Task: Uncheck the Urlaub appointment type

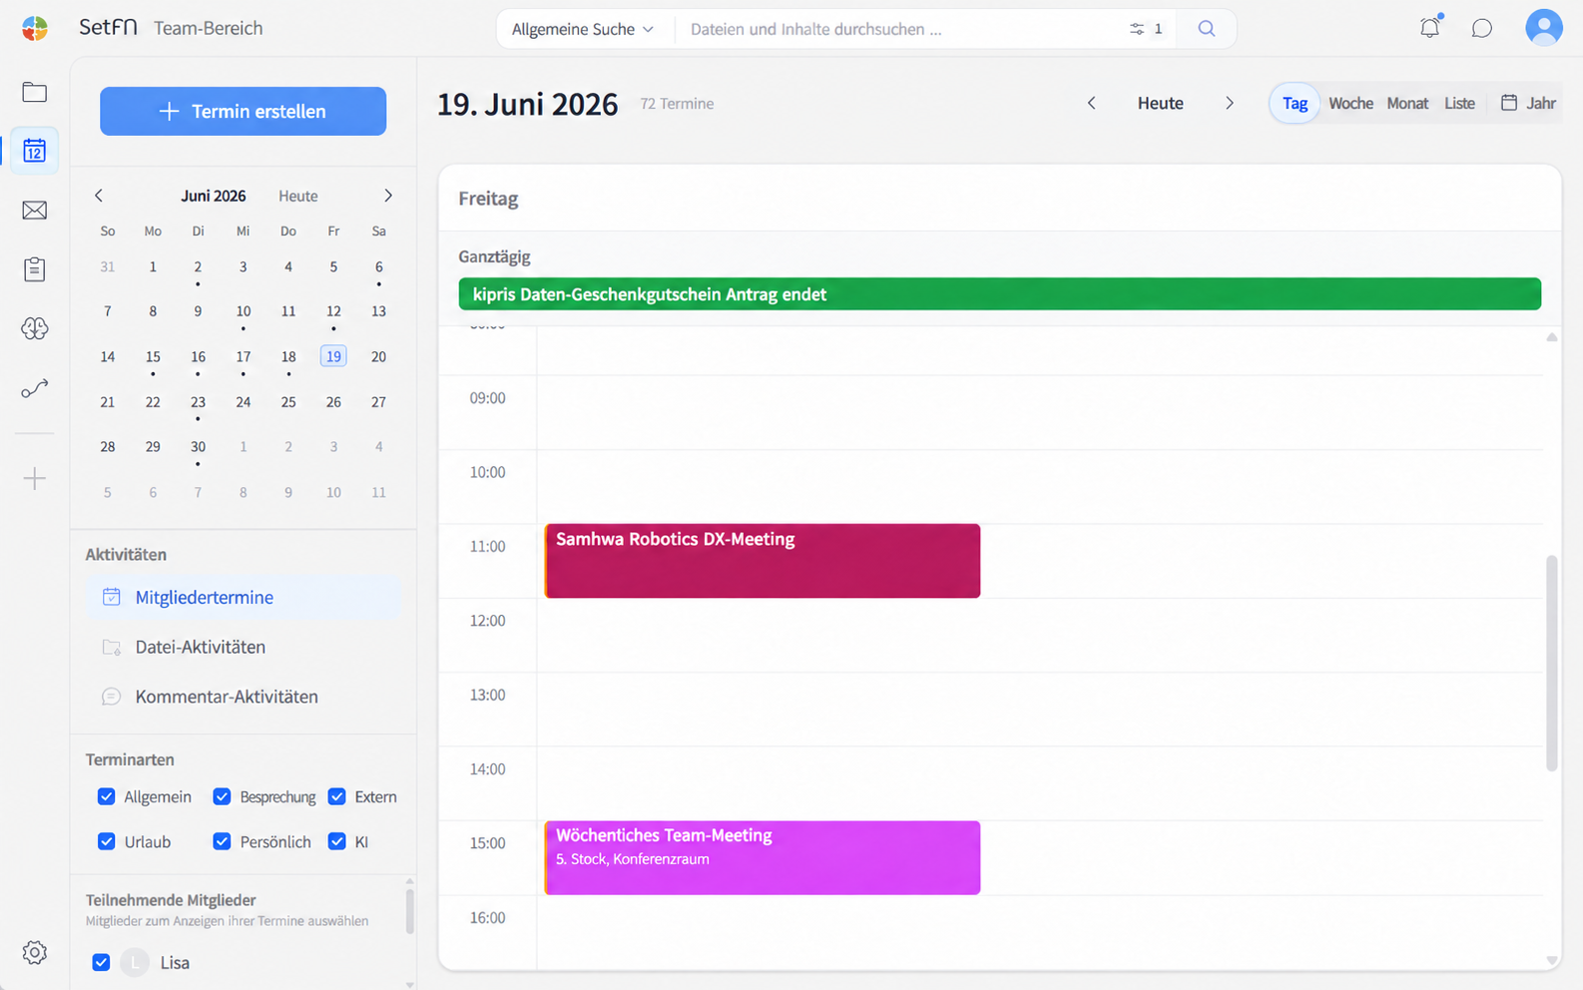Action: tap(107, 841)
